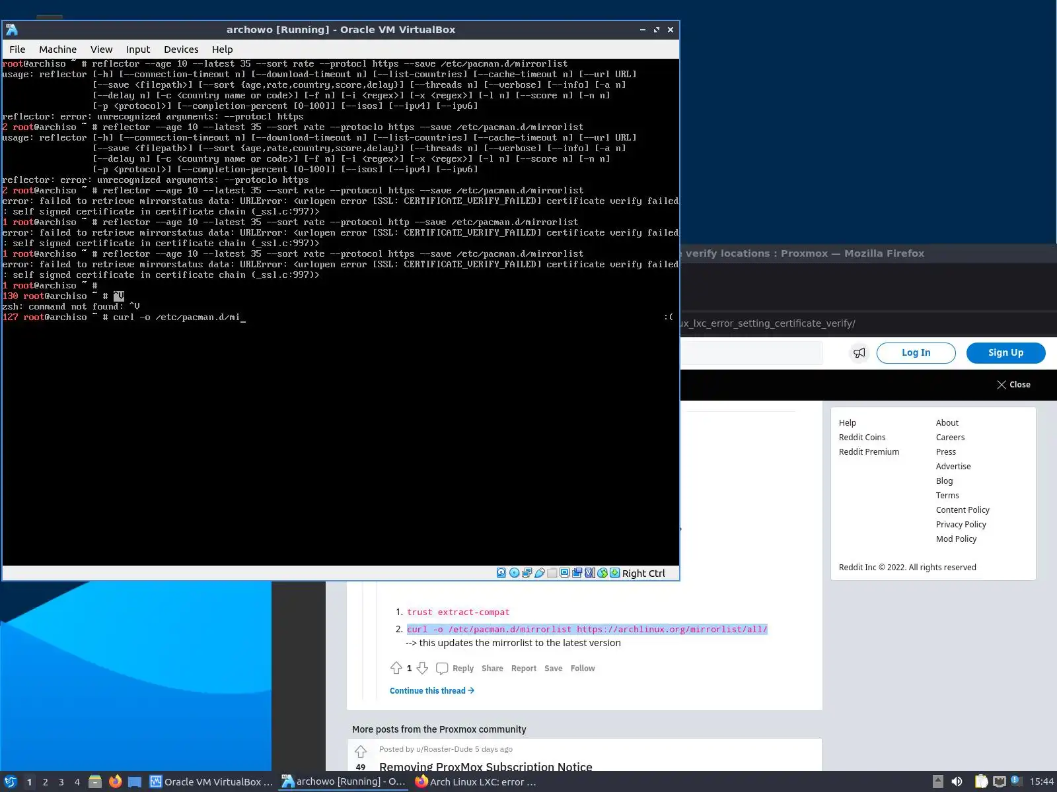Open the Press link
The image size is (1057, 792).
[x=946, y=452]
